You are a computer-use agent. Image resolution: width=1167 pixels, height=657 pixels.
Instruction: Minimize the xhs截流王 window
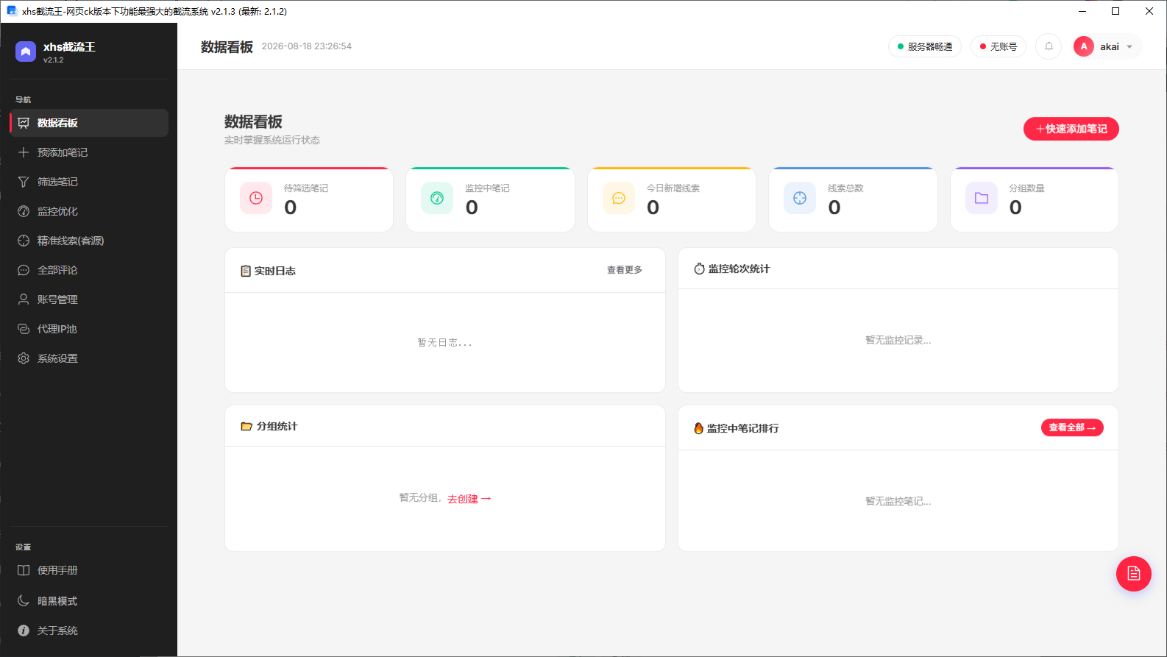[1082, 11]
